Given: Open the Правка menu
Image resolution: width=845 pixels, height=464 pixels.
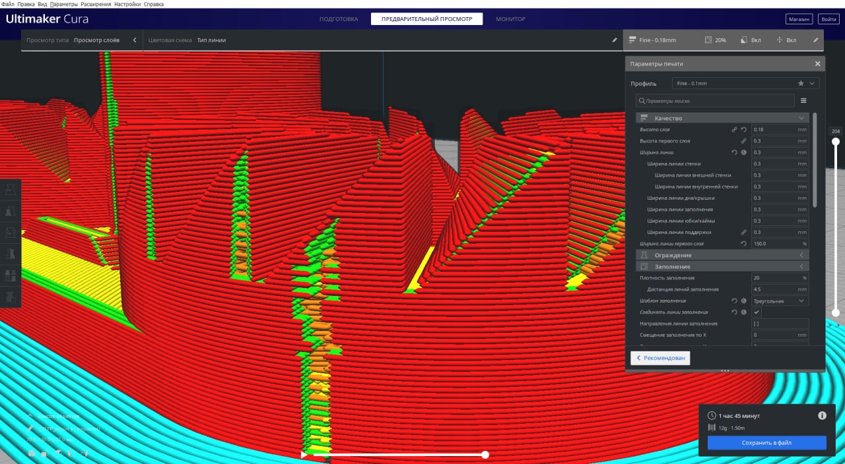Looking at the screenshot, I should point(26,4).
